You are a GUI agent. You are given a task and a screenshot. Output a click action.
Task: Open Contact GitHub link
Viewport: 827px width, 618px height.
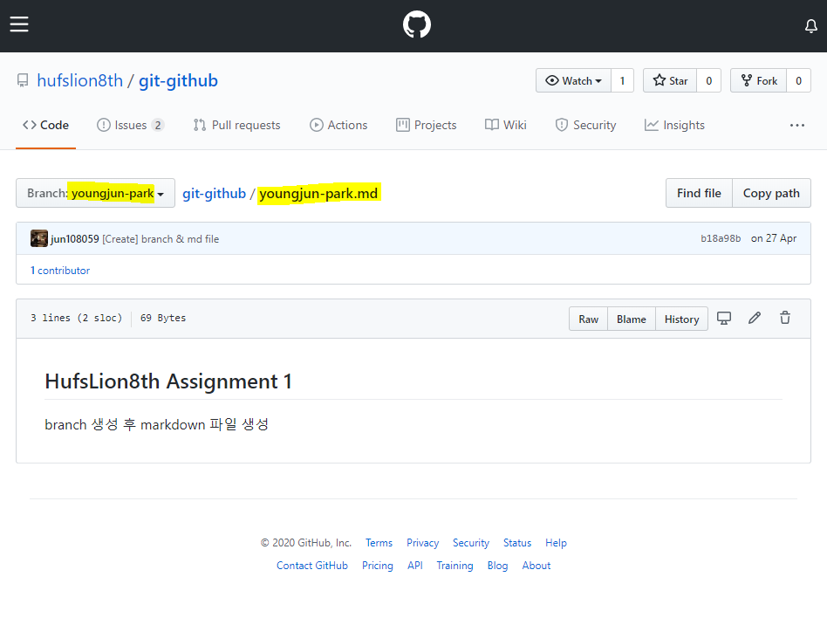coord(312,566)
